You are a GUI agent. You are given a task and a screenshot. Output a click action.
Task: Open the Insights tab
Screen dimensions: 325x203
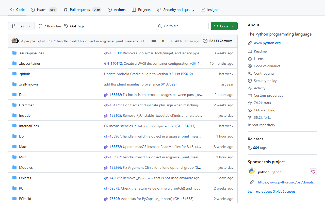[210, 10]
